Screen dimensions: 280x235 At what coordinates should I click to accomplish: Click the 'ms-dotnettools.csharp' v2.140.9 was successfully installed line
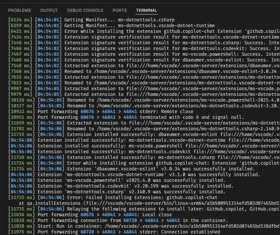click(117, 192)
